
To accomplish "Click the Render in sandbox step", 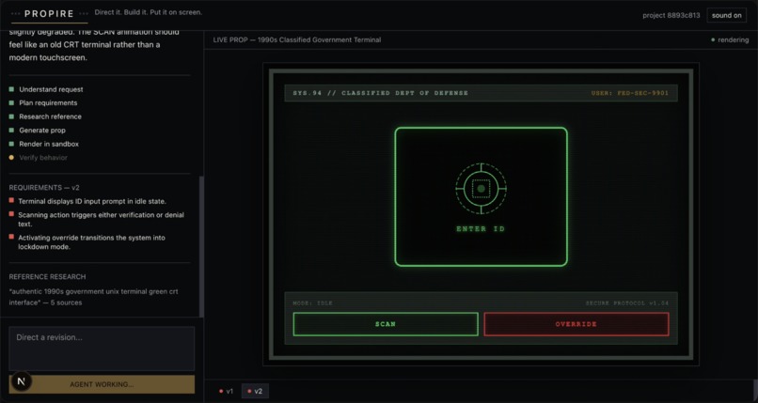I will click(49, 144).
